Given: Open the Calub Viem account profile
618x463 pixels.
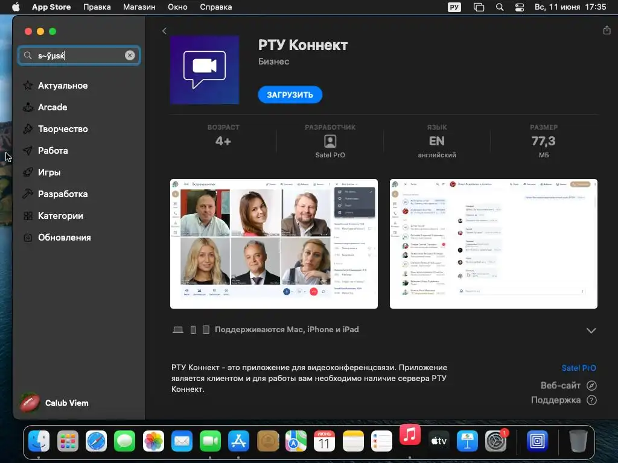Looking at the screenshot, I should pyautogui.click(x=54, y=403).
